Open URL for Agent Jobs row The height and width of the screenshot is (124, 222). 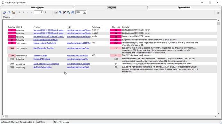pos(78,64)
